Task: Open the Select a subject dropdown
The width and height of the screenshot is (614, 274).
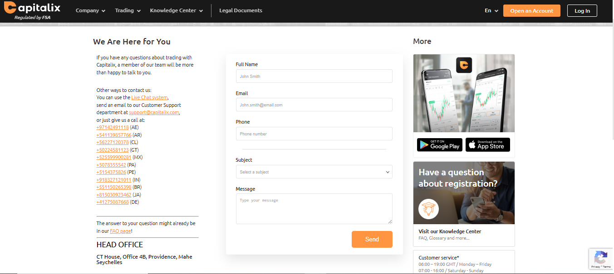Action: coord(314,172)
